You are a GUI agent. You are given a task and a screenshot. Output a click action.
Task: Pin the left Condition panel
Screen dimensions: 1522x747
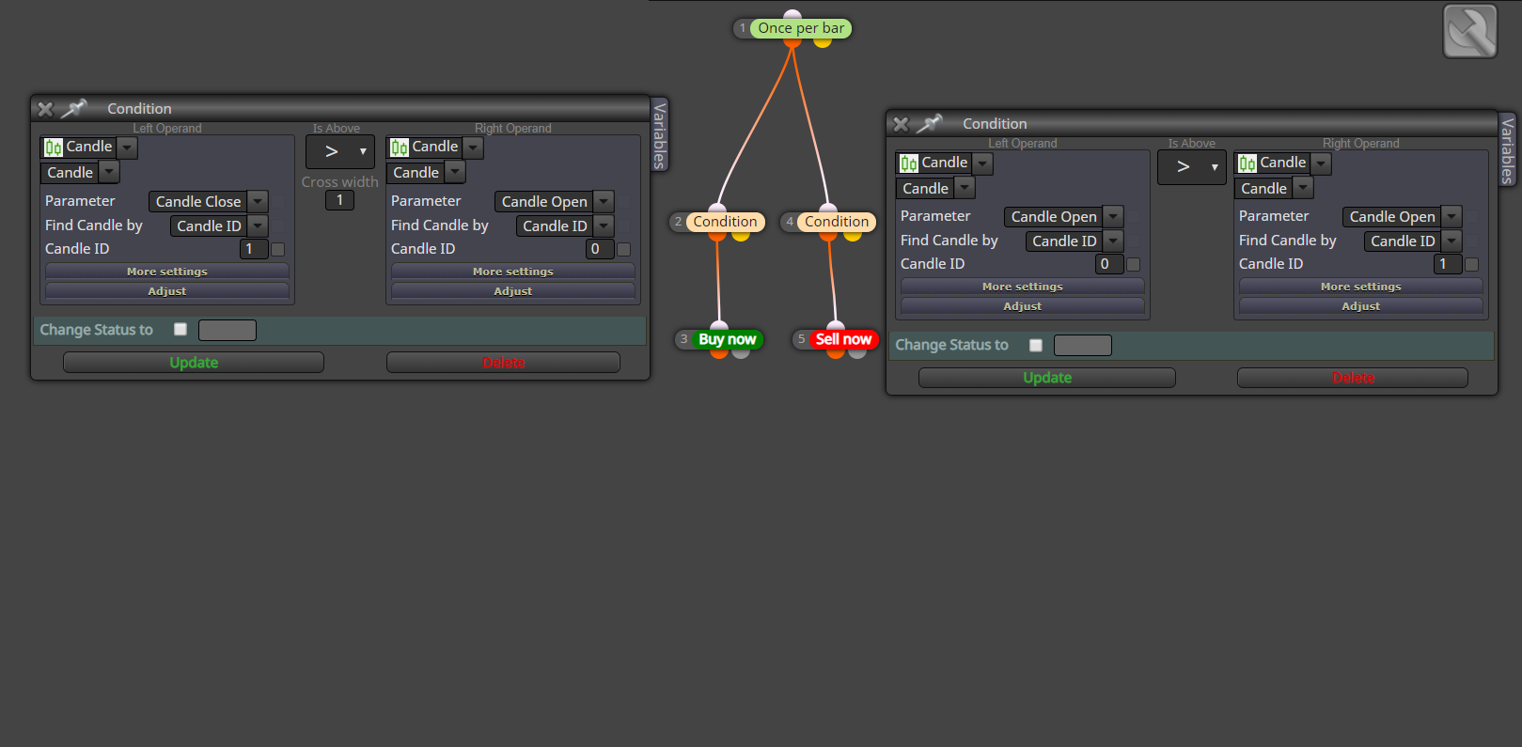(74, 108)
